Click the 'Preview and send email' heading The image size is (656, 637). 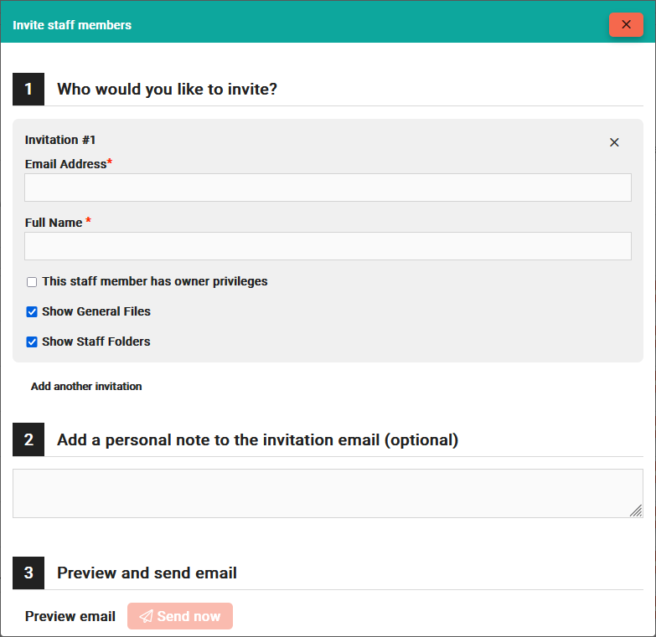[147, 573]
